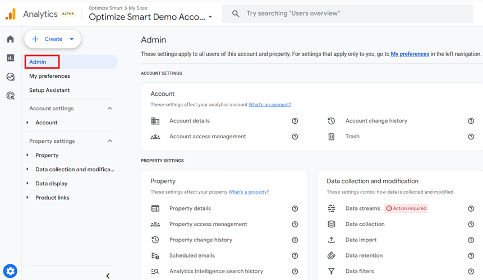
Task: Select My preferences in the side menu
Action: pos(49,76)
